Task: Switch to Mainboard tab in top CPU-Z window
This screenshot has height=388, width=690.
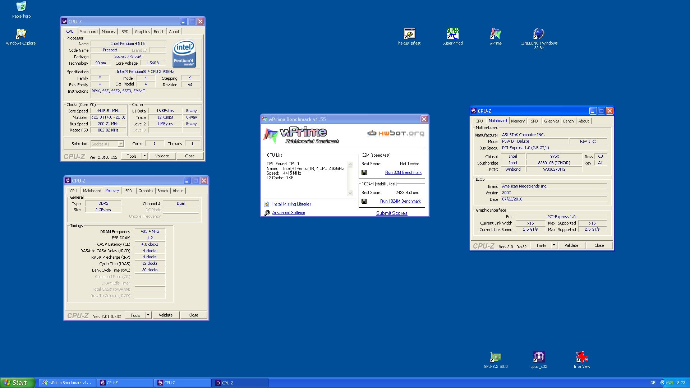Action: (x=88, y=32)
